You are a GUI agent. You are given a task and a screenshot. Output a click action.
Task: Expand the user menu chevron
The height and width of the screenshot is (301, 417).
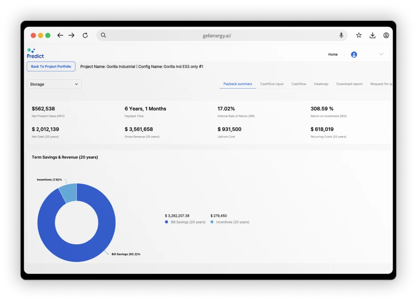[381, 54]
